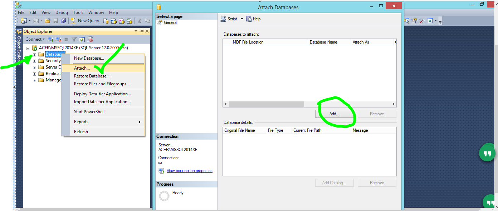
Task: Select the General page in Attach Databases
Action: (x=171, y=22)
